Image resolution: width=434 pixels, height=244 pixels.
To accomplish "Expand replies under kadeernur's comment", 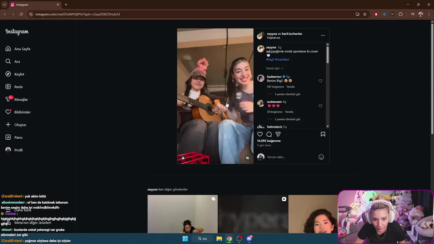I will pos(287,94).
